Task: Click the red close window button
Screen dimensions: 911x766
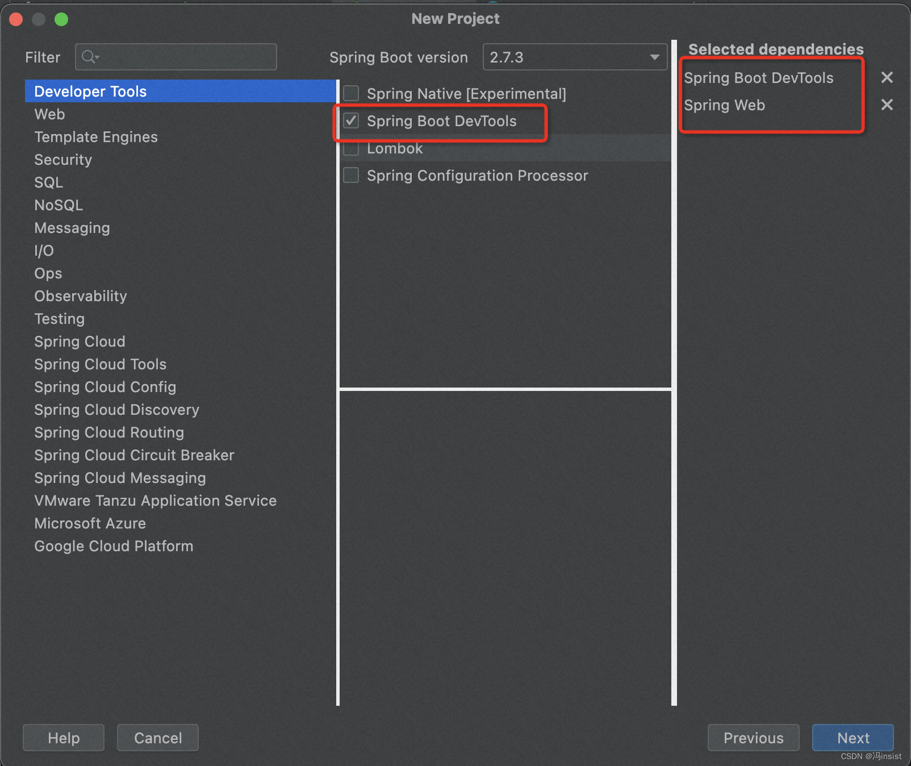Action: 16,19
